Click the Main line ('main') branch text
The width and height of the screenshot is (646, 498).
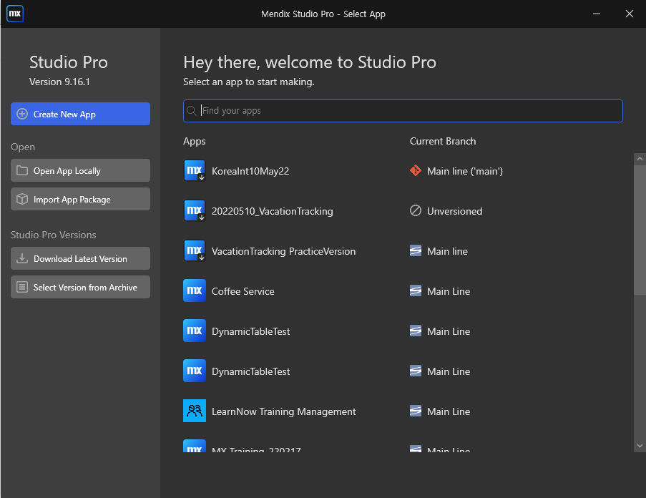click(465, 171)
